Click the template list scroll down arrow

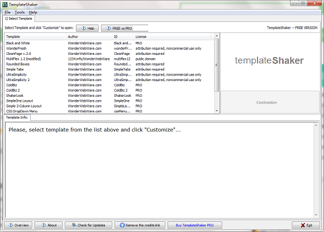(217, 111)
